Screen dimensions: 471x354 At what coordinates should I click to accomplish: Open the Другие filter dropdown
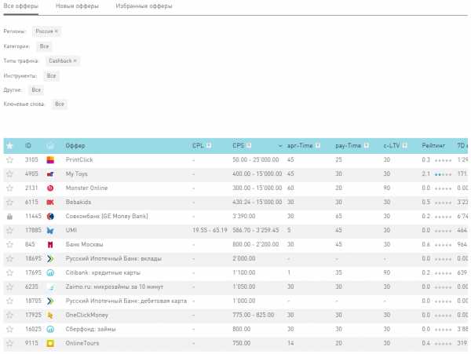pyautogui.click(x=36, y=89)
